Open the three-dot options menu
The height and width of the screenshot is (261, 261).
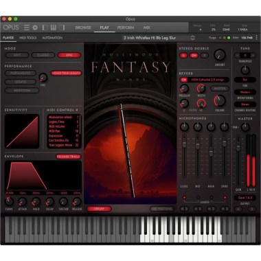(256, 38)
